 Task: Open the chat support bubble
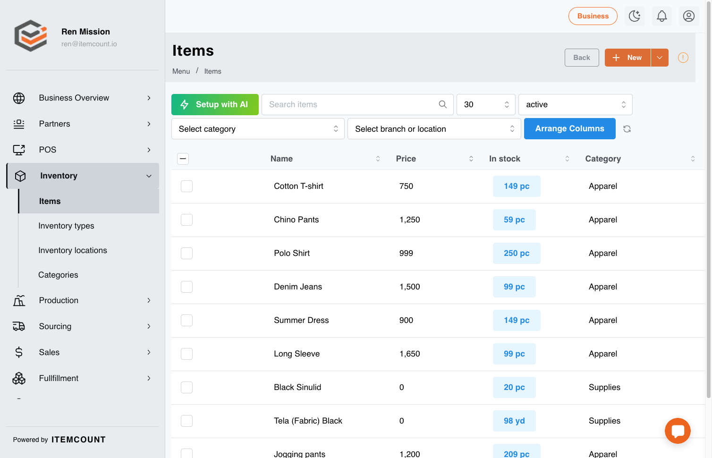pos(678,431)
